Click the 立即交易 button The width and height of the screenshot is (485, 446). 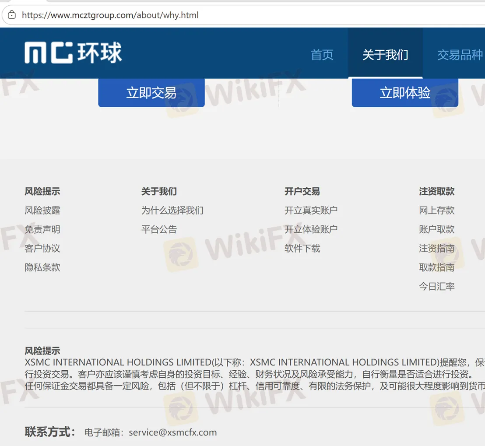coord(151,92)
